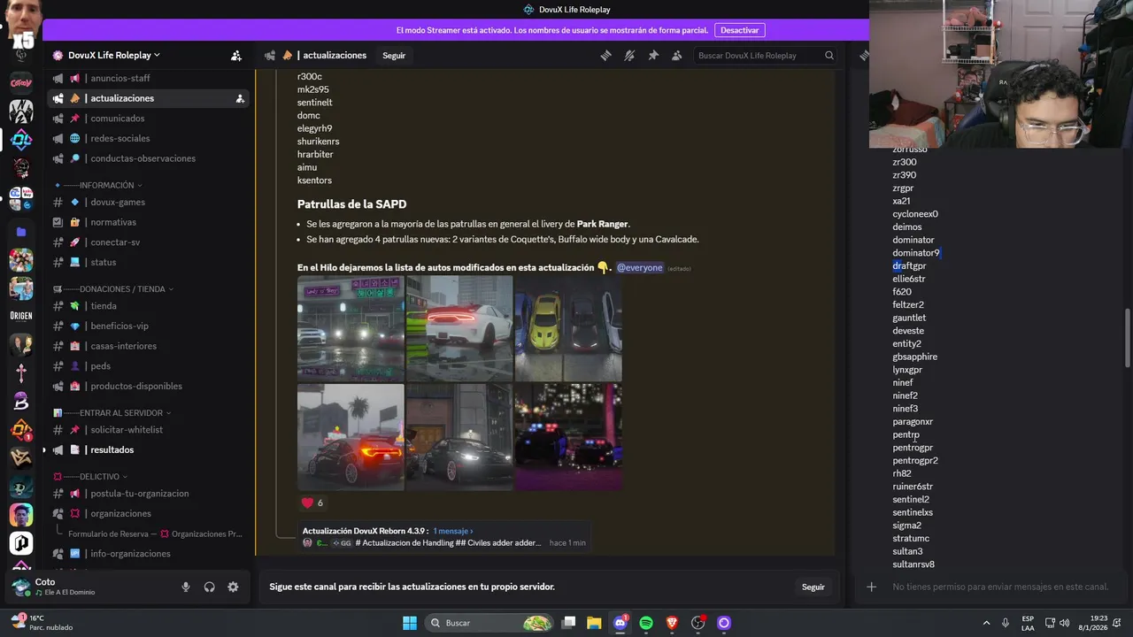Screen dimensions: 1133x637
Task: Open notification settings bell in channel header
Action: tap(629, 55)
